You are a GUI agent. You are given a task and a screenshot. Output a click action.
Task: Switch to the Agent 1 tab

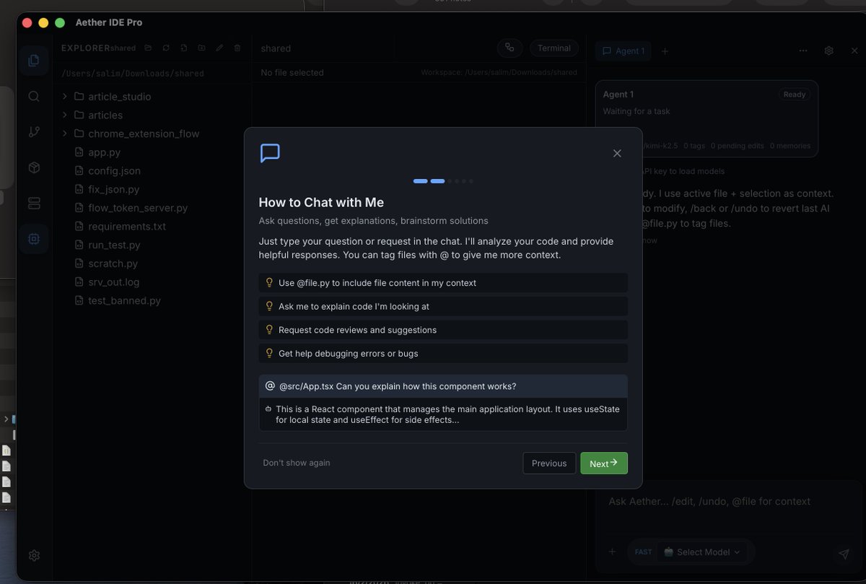click(624, 51)
